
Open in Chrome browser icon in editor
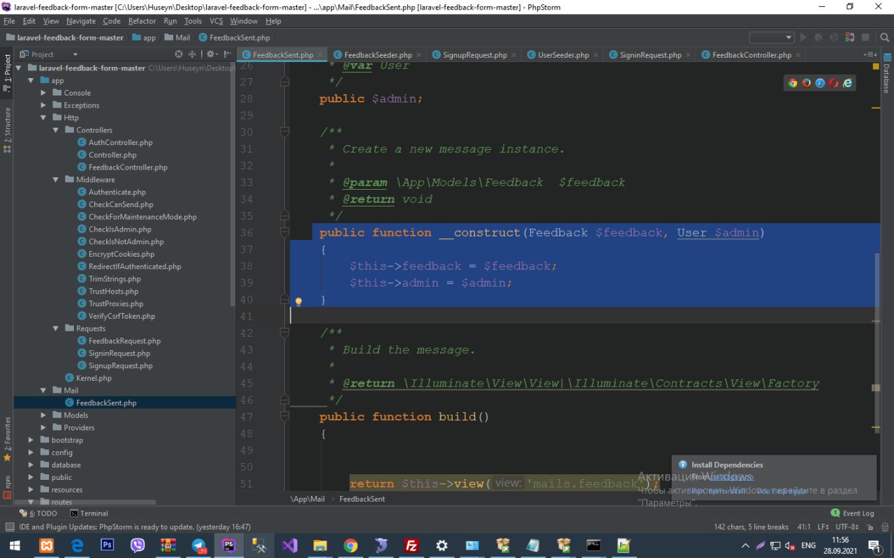793,83
